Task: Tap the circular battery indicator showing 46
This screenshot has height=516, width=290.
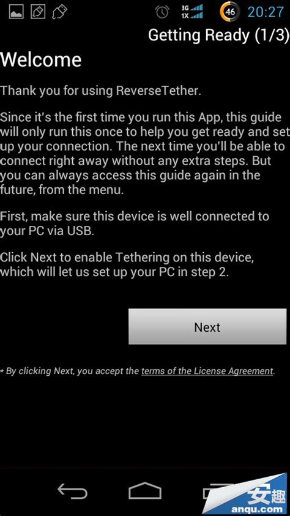Action: tap(230, 12)
